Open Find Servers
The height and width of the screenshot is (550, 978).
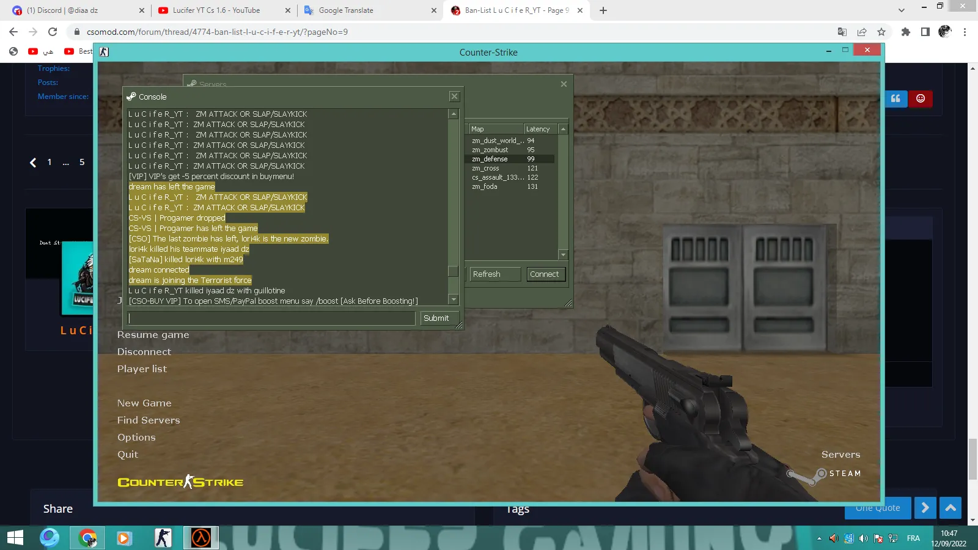[x=149, y=420]
